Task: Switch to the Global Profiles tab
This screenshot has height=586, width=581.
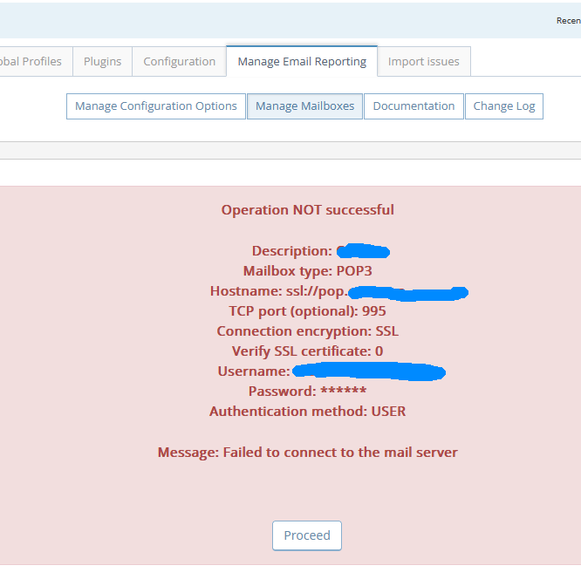Action: click(31, 62)
